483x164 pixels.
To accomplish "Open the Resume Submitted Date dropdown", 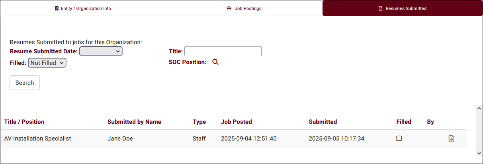I will tap(101, 51).
